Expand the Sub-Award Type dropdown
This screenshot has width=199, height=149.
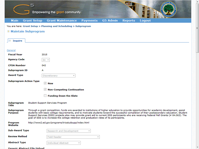[x=69, y=131]
